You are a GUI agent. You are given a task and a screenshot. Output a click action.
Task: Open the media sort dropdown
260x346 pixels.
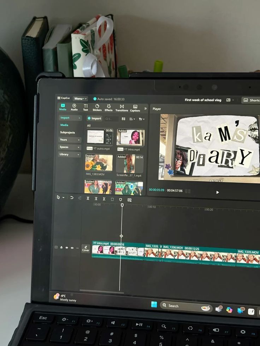[x=132, y=119]
